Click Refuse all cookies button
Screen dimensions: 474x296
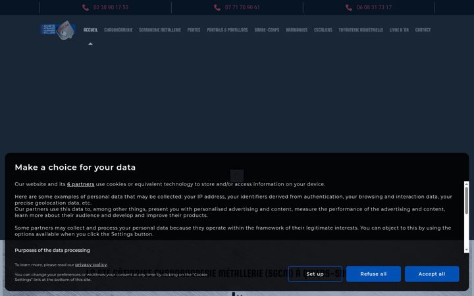click(x=374, y=274)
